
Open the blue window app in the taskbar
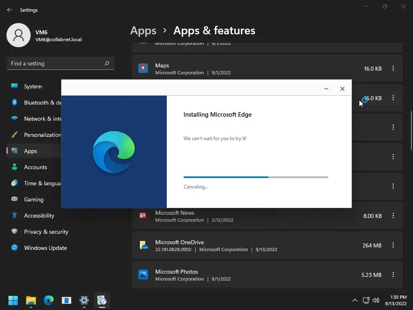[x=67, y=300]
